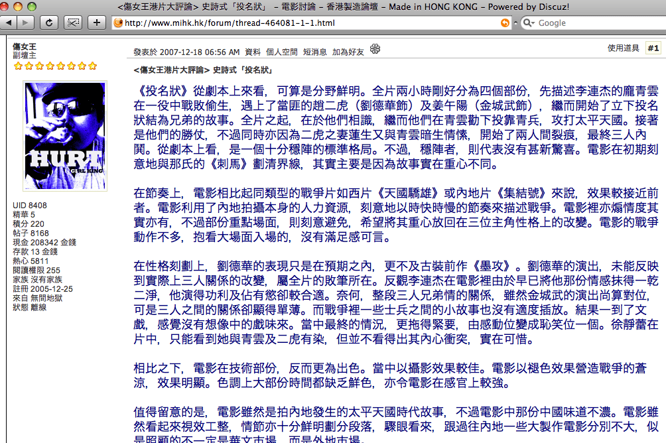Screen dimensions: 666x443
Task: Click the site favicon in the address bar
Action: point(118,23)
